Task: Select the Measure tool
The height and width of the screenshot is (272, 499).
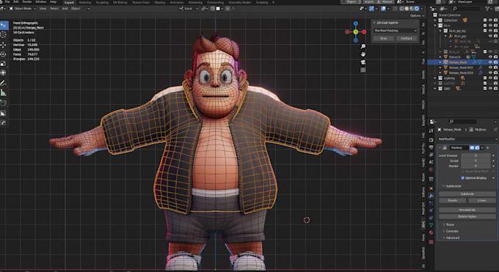Action: (3, 93)
